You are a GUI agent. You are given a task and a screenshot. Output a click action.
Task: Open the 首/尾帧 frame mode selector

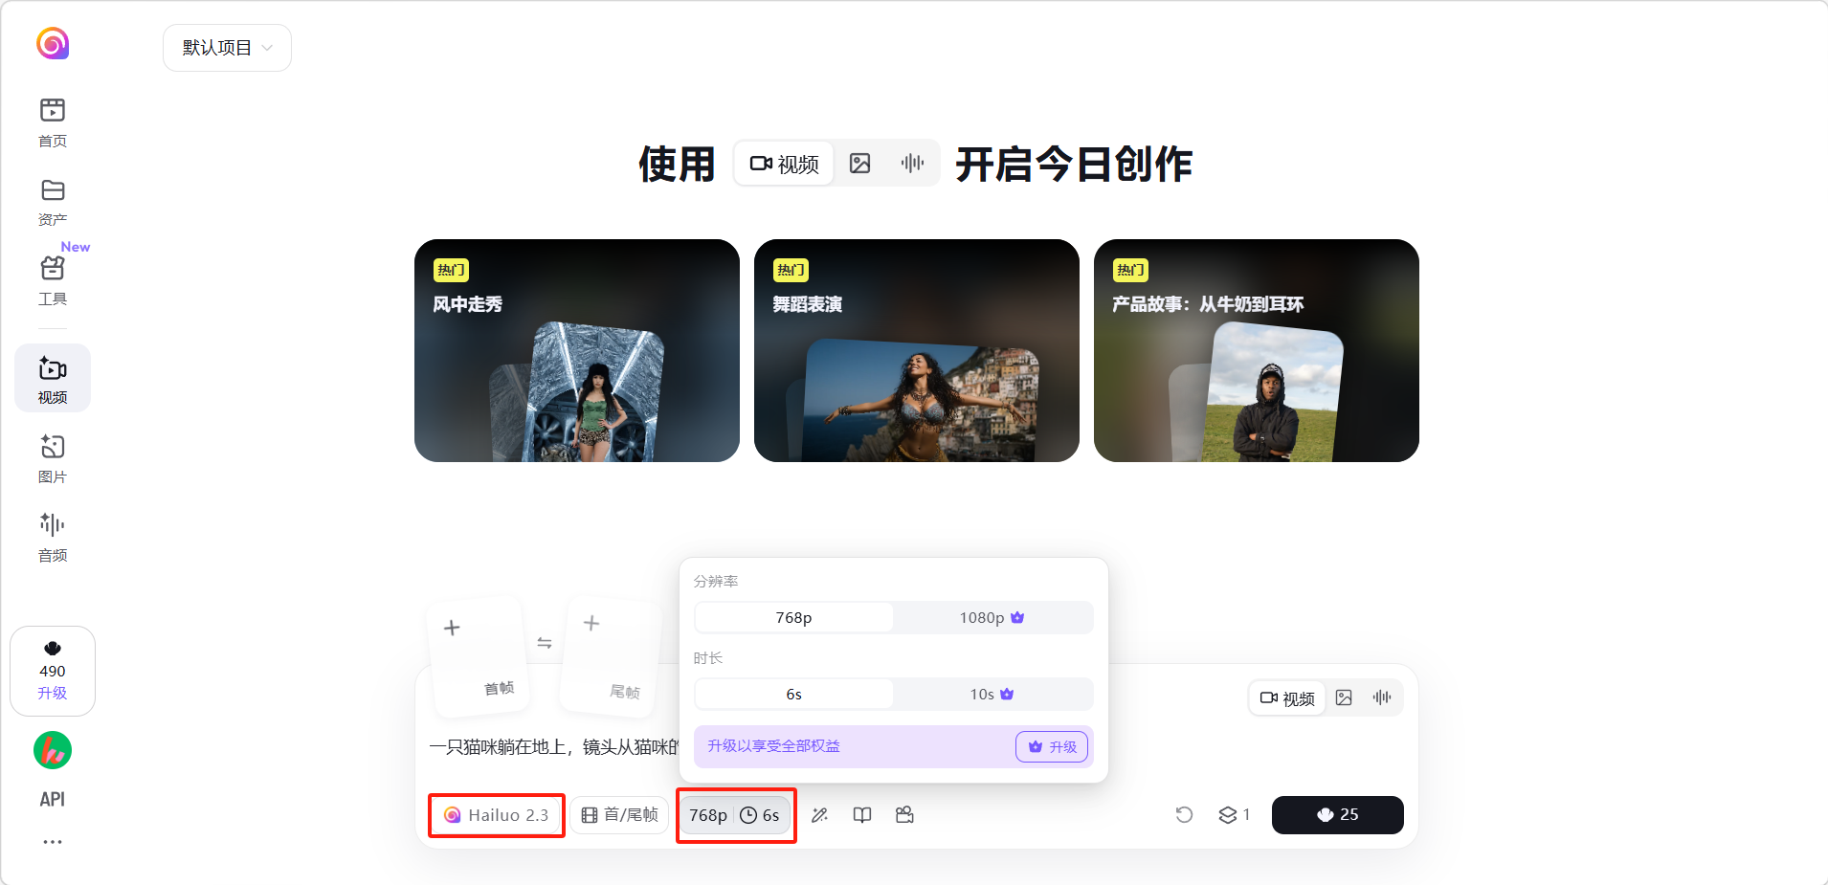click(620, 815)
